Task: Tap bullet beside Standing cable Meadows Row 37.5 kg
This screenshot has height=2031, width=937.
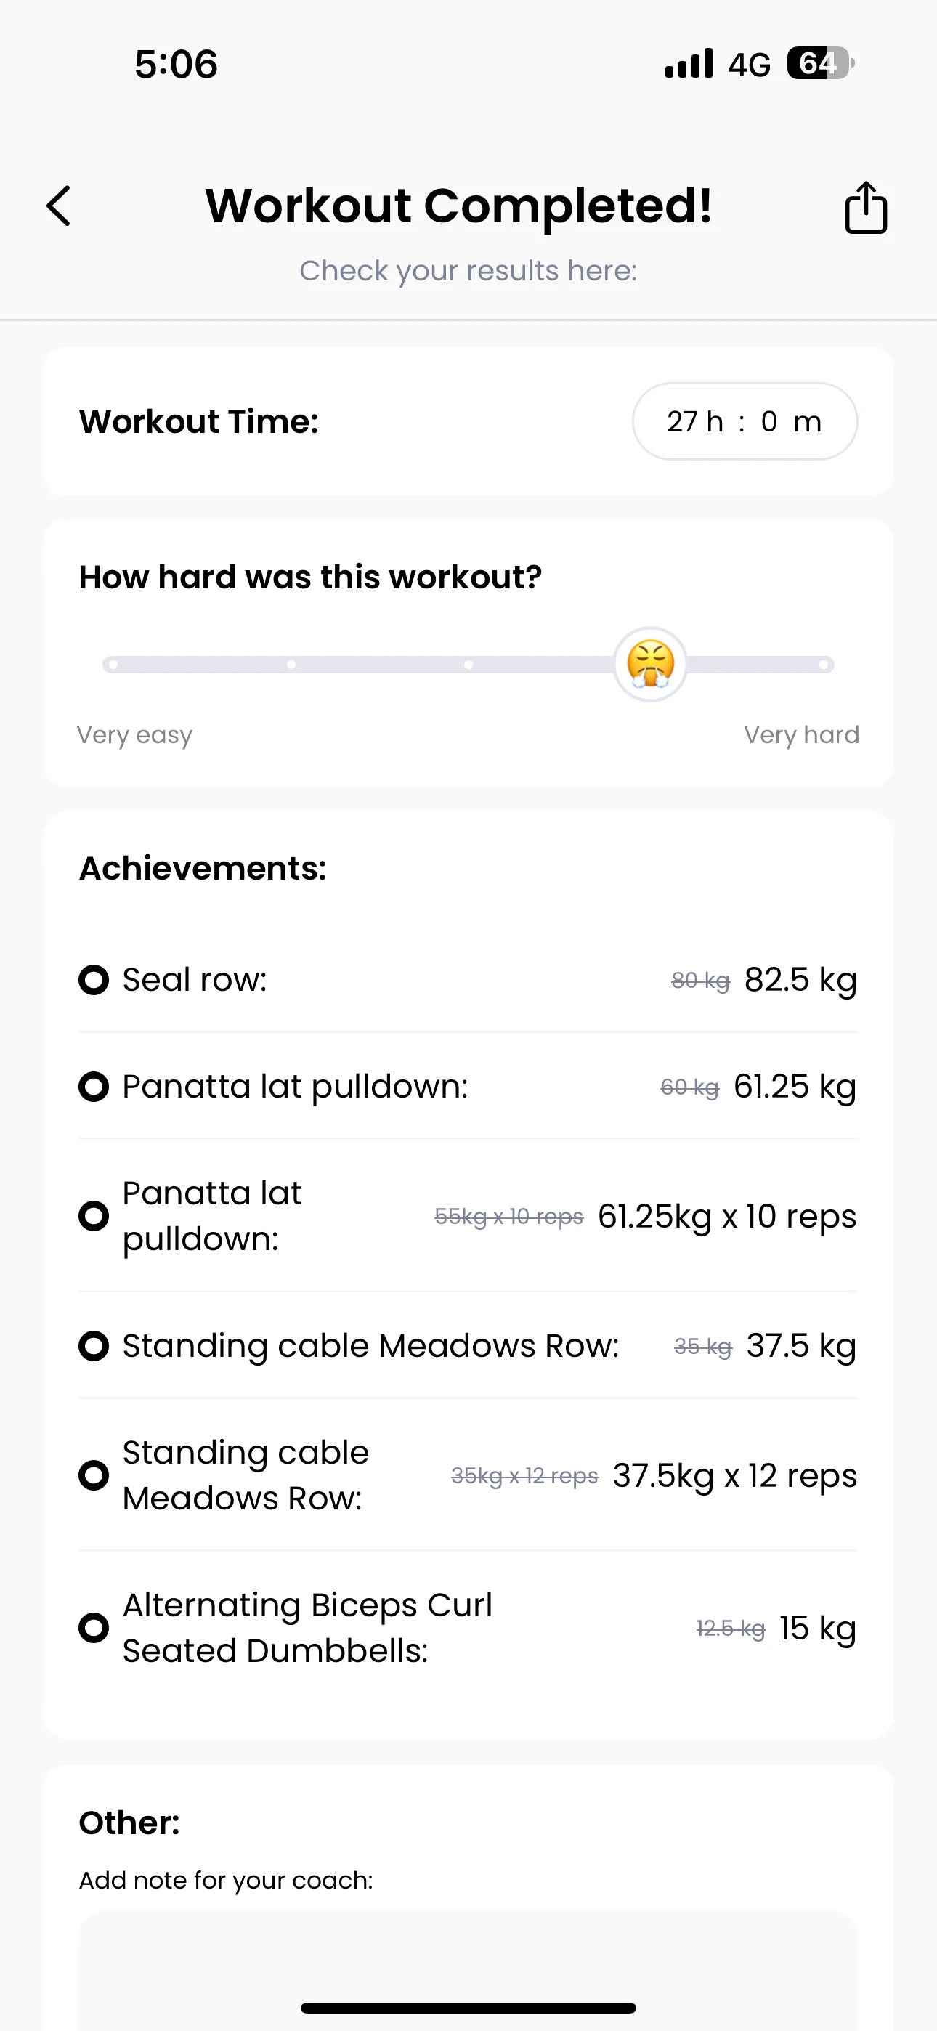Action: coord(94,1346)
